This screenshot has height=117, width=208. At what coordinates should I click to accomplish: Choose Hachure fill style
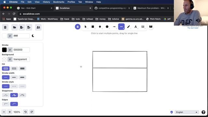(x=6, y=69)
